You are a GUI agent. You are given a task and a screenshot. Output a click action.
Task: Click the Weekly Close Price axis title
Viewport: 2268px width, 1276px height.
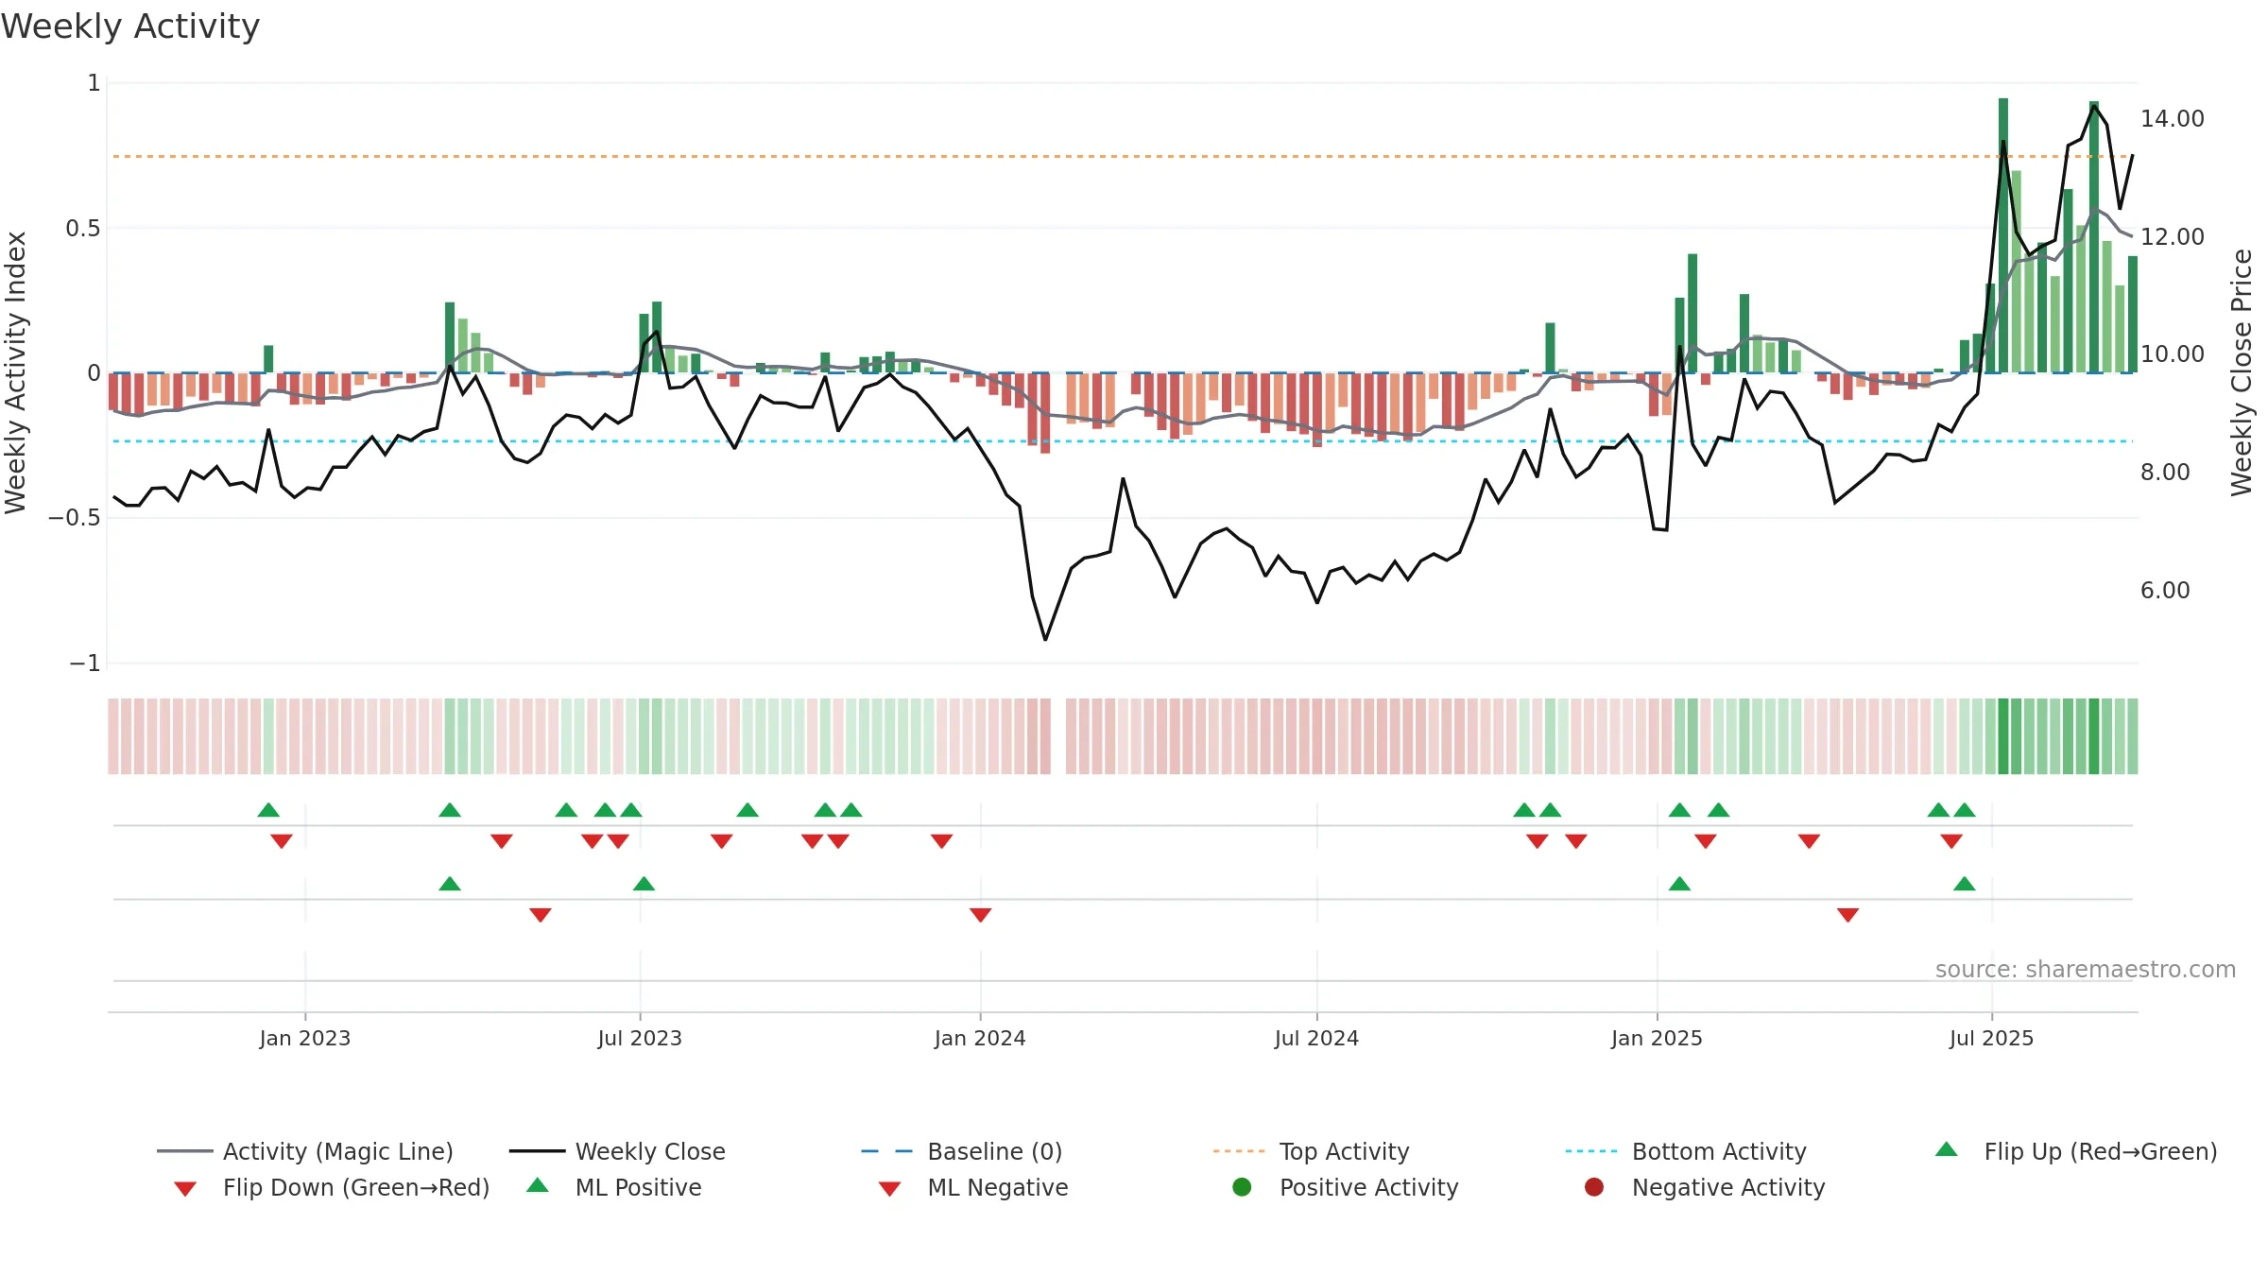click(2242, 372)
